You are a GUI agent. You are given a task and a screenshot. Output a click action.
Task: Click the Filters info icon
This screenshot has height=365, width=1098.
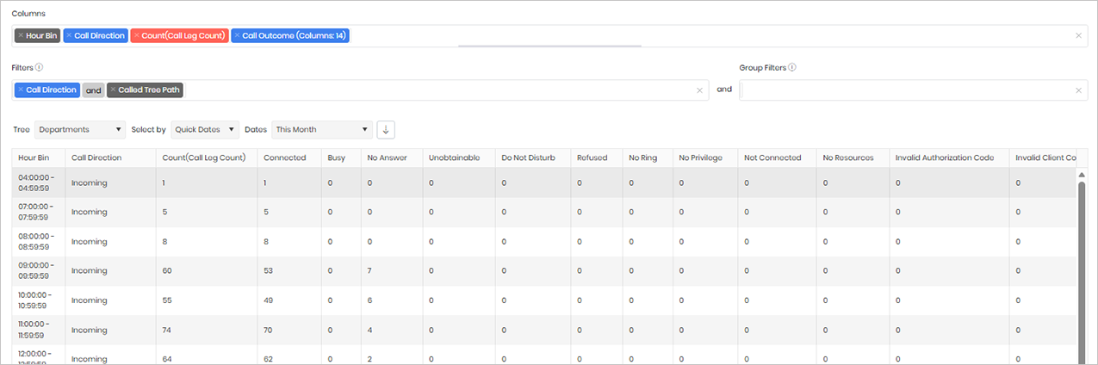tap(40, 67)
